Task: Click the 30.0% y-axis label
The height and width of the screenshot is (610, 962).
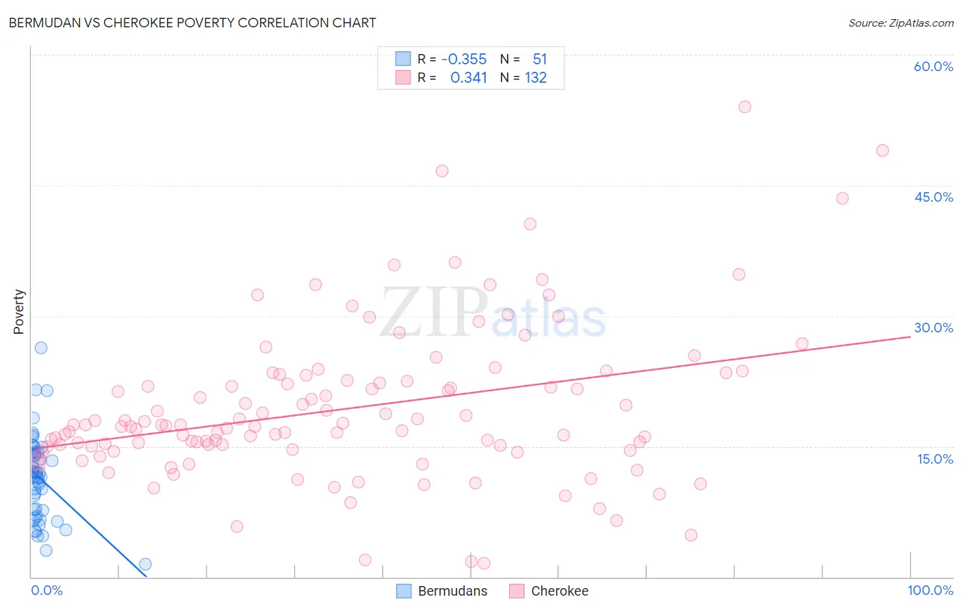Action: tap(933, 328)
